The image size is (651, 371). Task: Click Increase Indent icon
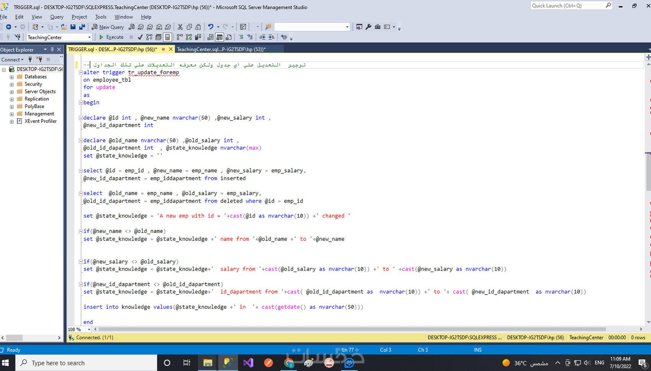[x=272, y=37]
